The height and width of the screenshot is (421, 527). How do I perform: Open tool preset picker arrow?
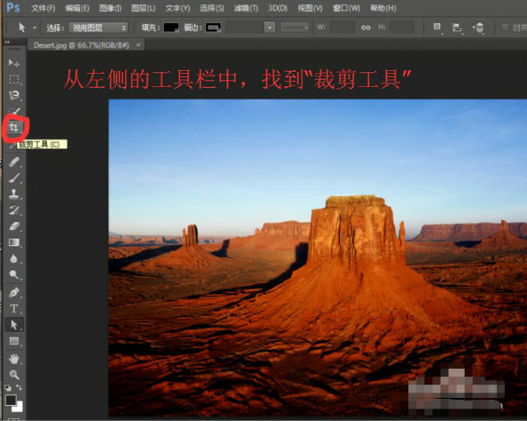click(x=35, y=28)
